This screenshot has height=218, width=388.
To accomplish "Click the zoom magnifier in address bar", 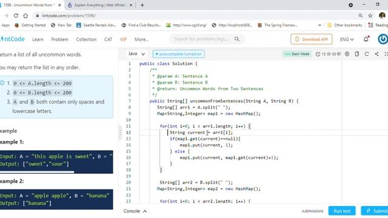I will (361, 16).
